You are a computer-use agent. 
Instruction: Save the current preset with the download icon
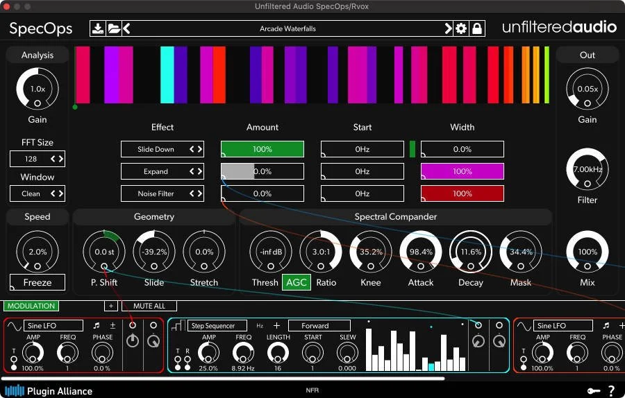pos(98,28)
